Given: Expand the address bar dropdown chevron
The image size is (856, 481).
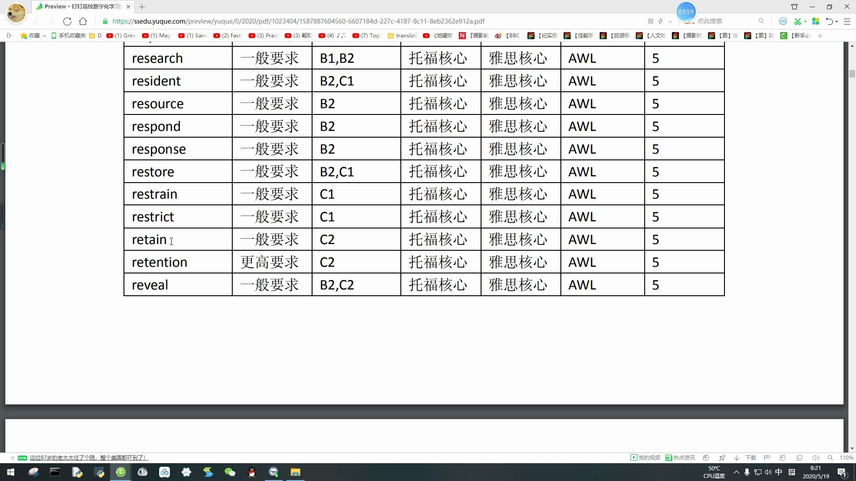Looking at the screenshot, I should (670, 21).
